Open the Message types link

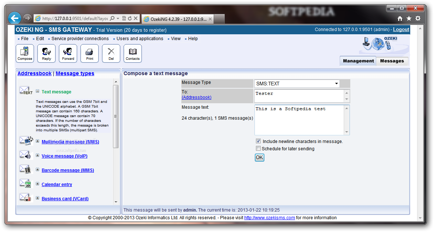pos(75,73)
